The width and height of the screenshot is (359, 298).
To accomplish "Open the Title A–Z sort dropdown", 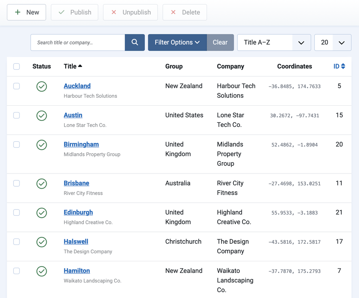I will pyautogui.click(x=274, y=42).
